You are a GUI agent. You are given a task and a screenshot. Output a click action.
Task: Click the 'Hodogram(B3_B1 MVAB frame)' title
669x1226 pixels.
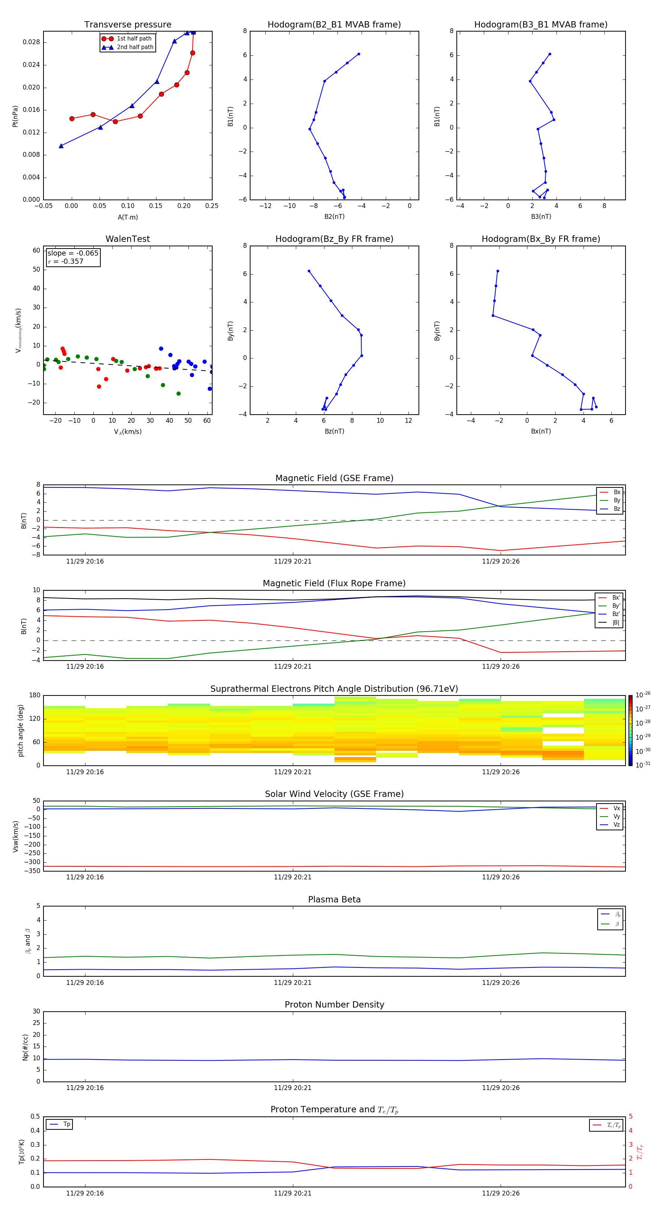tap(541, 25)
